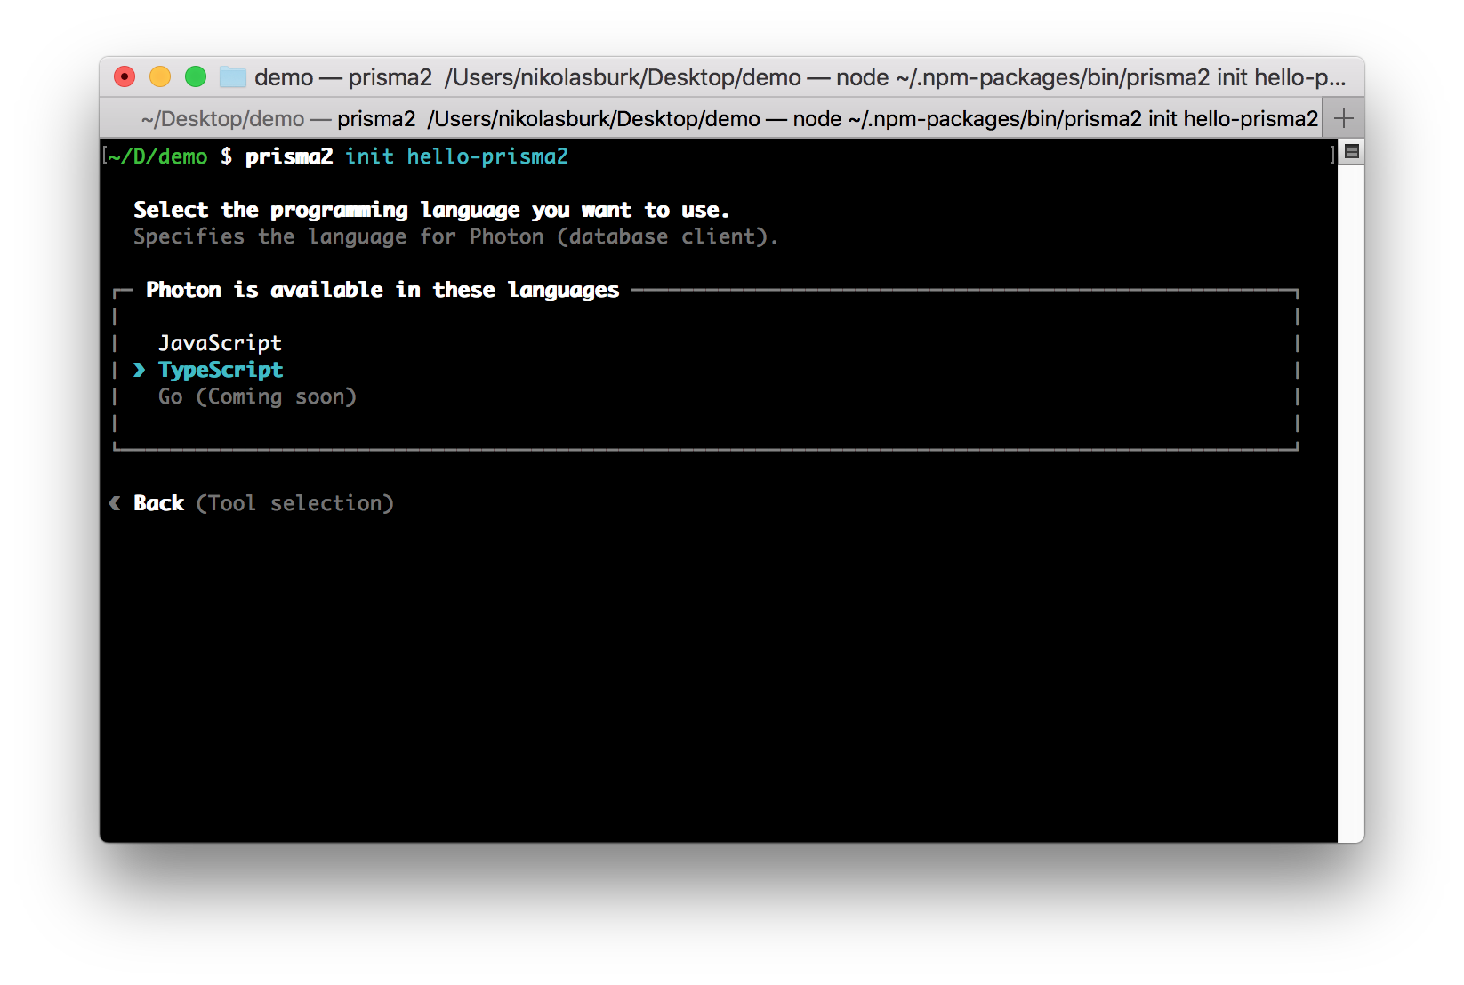Screen dimensions: 1464x985
Task: Maximize terminal window with green button
Action: [196, 77]
